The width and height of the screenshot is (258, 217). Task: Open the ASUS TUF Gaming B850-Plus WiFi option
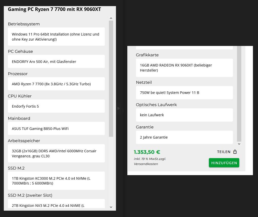[x=56, y=128]
